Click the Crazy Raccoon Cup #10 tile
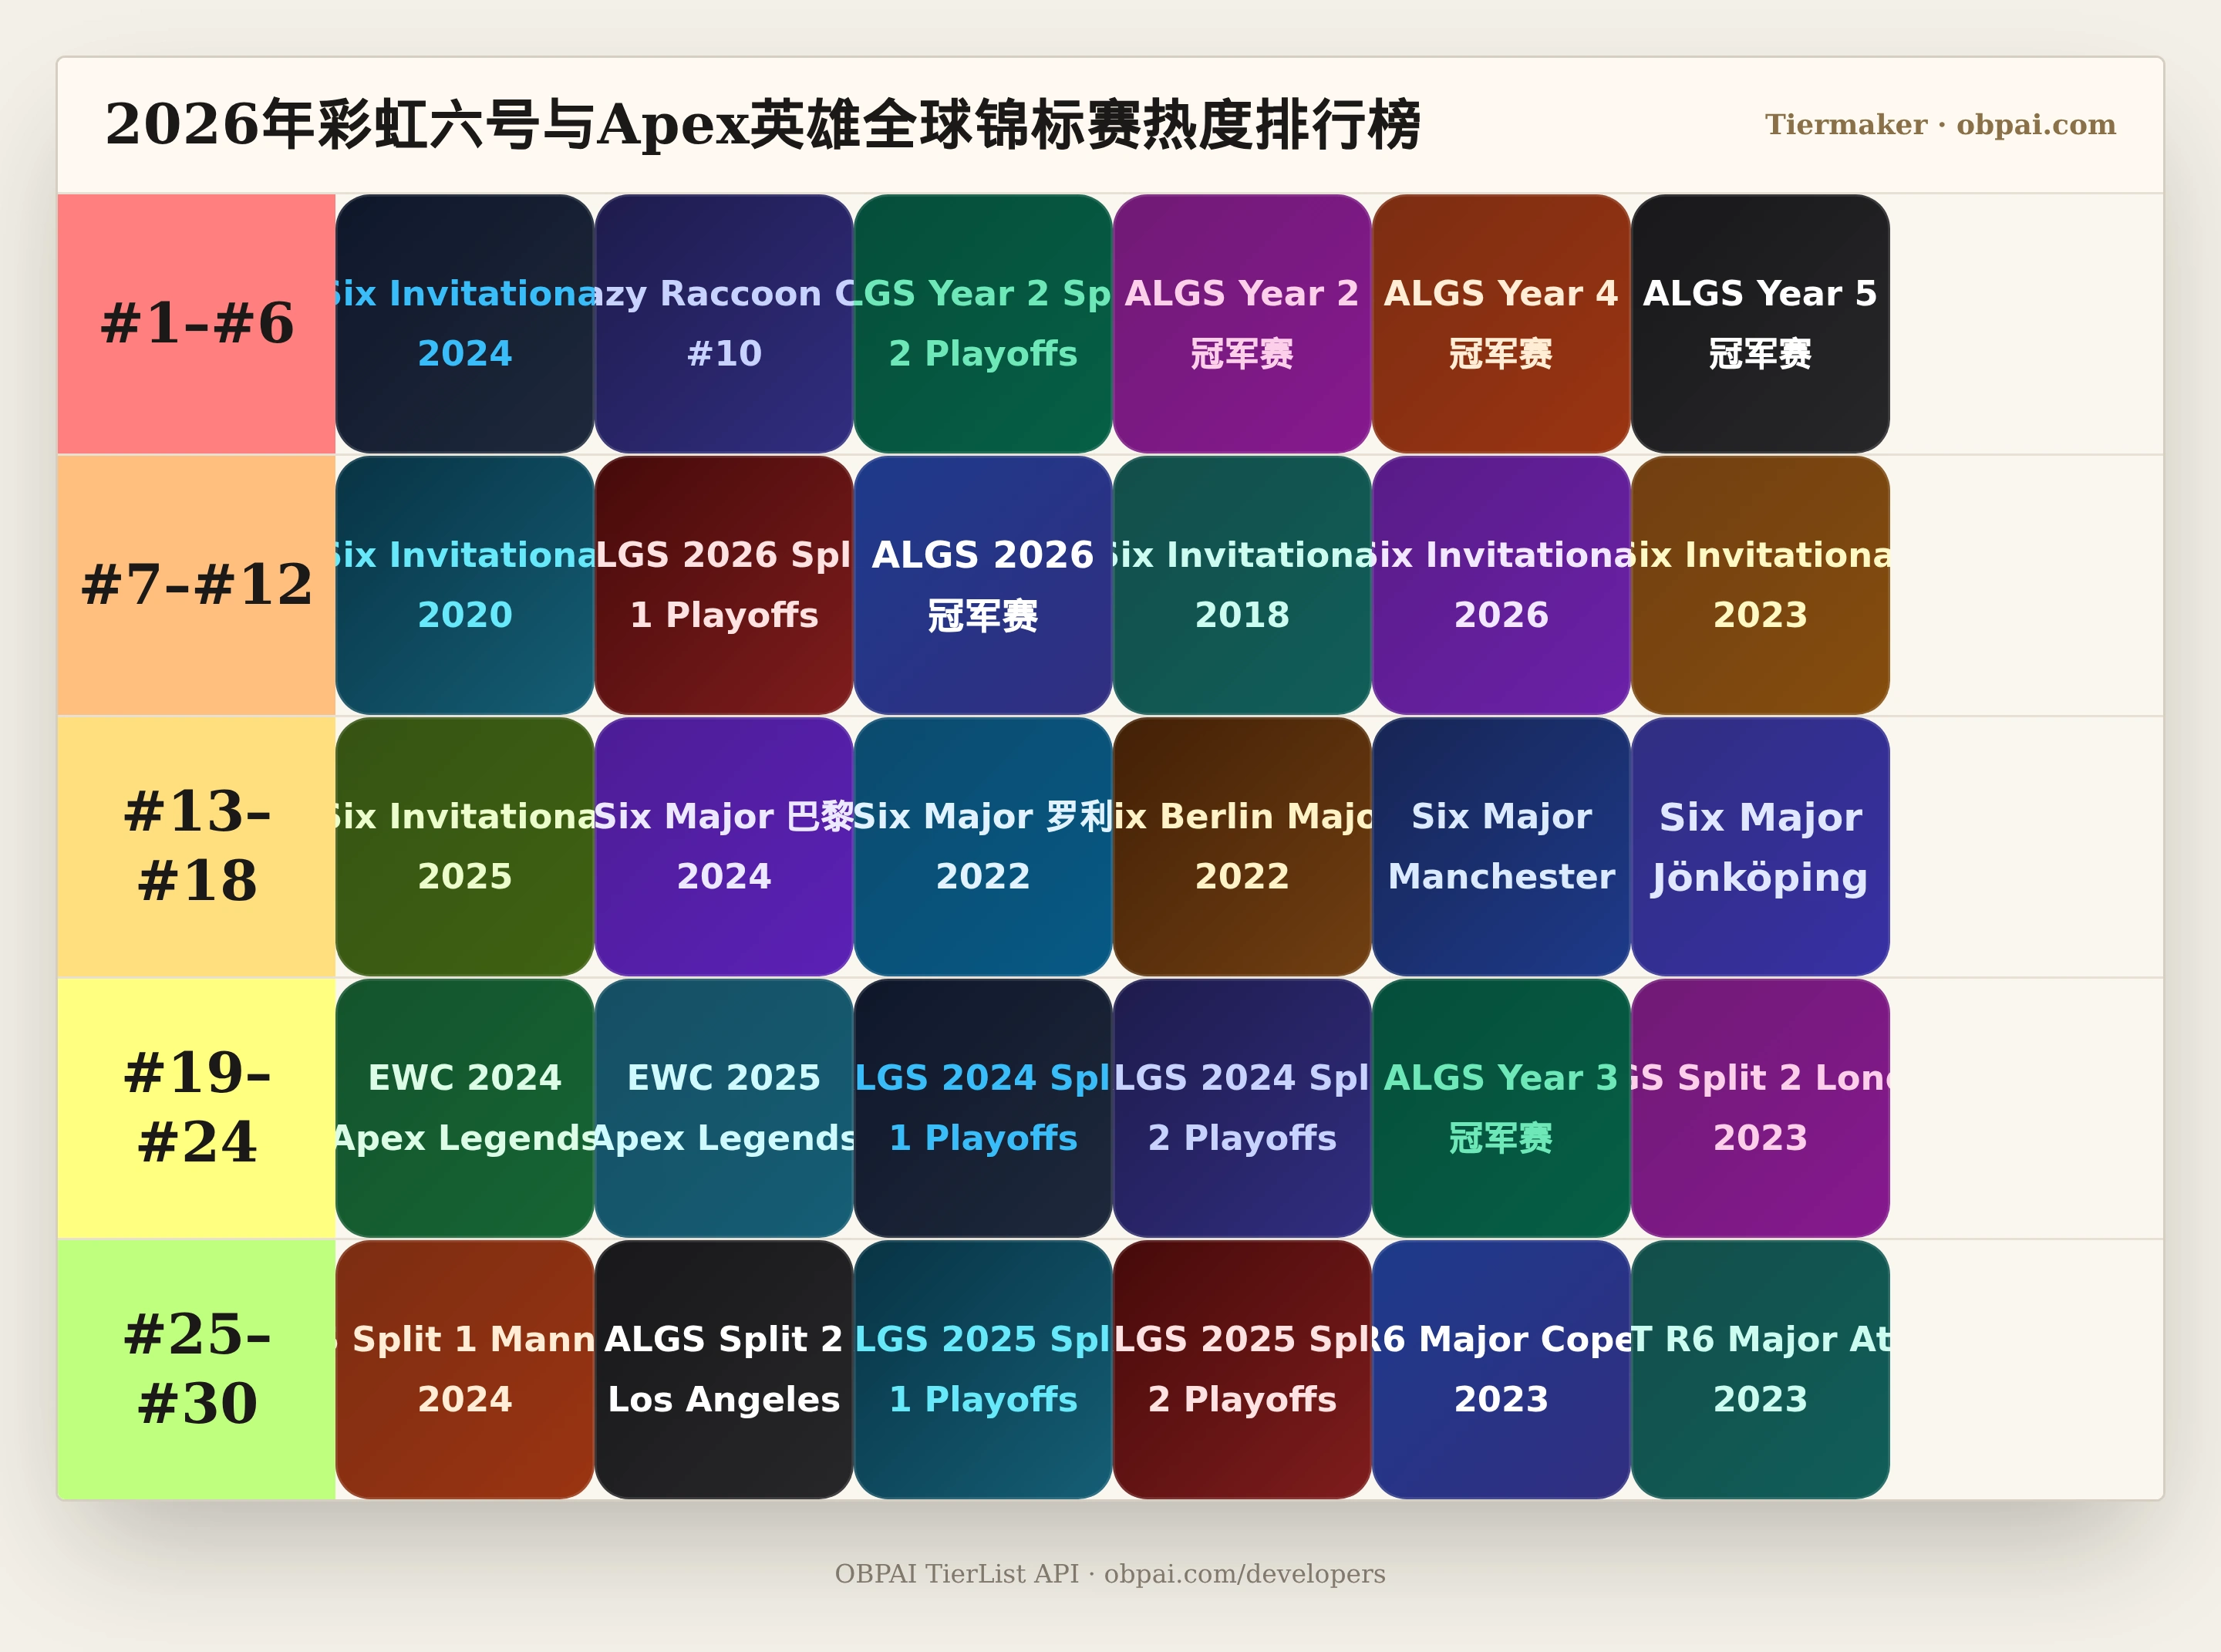 tap(724, 324)
